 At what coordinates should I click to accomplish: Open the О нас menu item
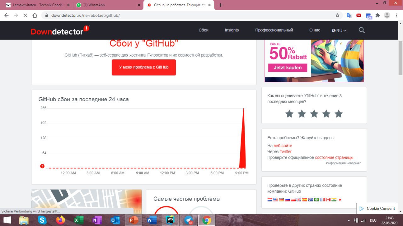(x=315, y=30)
